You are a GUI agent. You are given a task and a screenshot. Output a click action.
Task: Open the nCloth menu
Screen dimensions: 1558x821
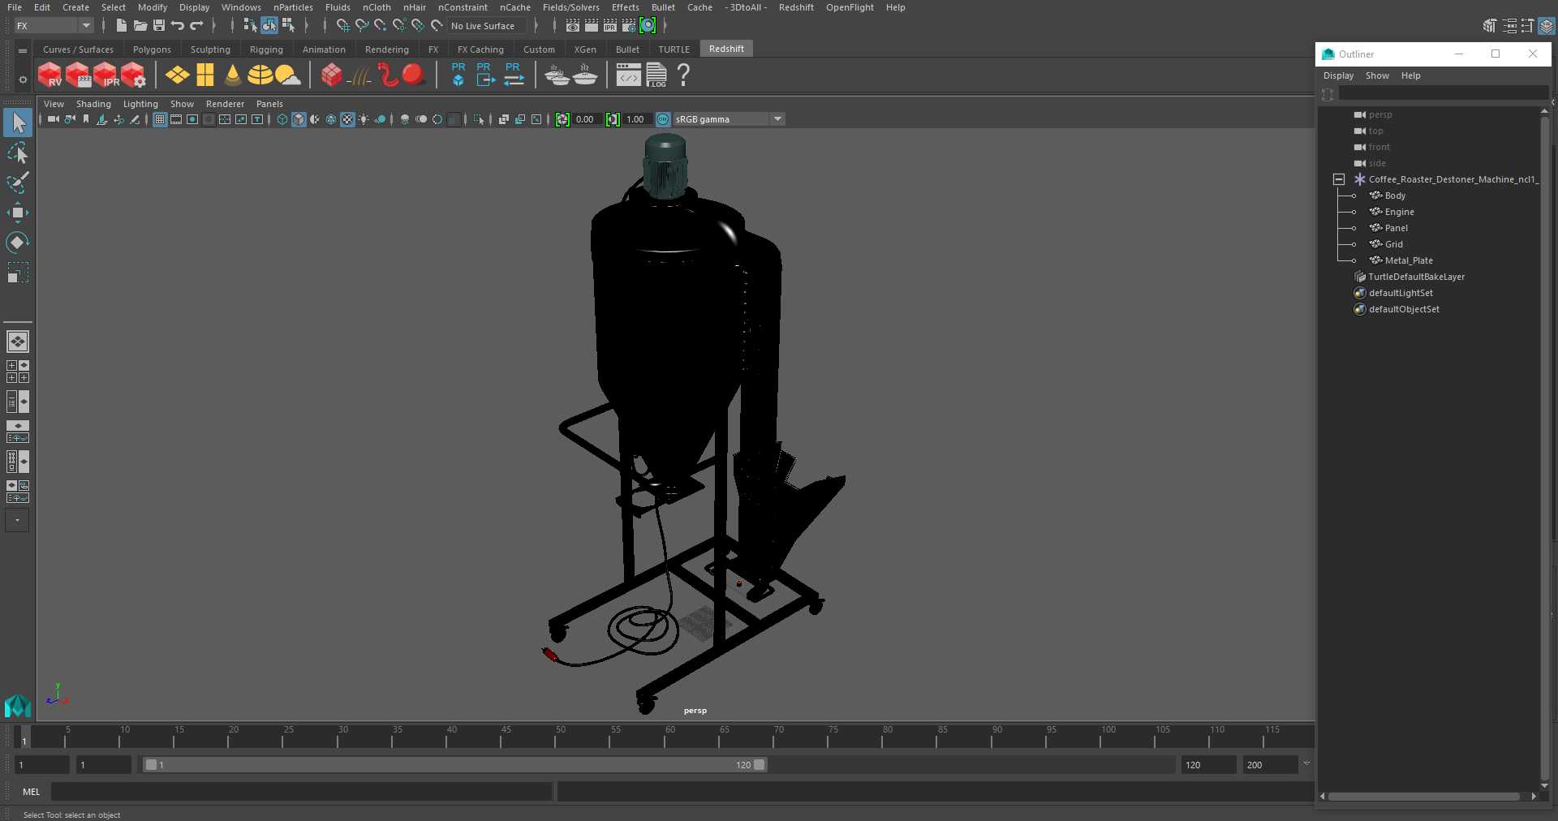(x=377, y=7)
